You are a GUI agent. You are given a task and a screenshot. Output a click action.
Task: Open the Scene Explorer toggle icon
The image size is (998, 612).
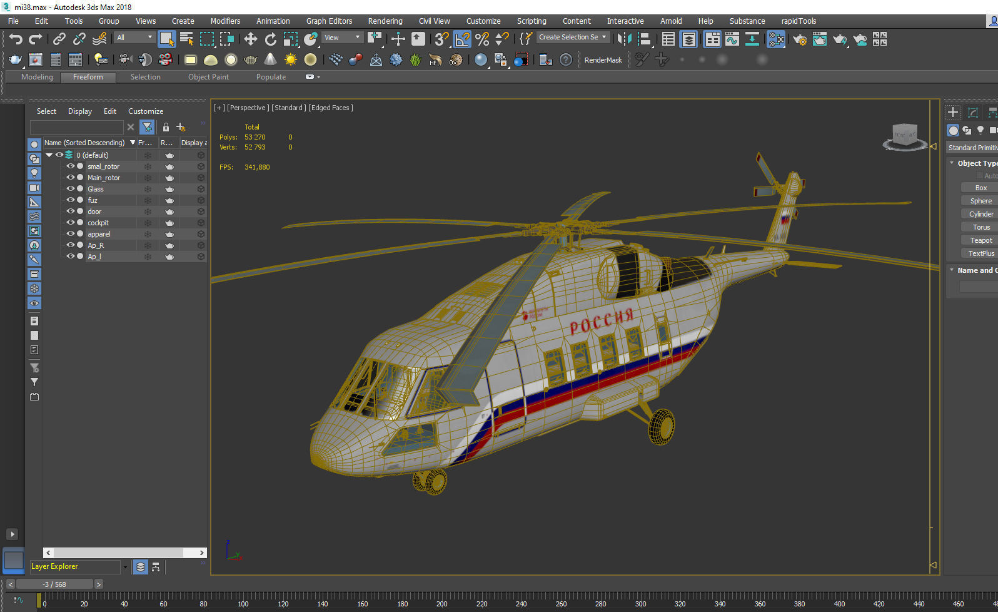tap(668, 39)
